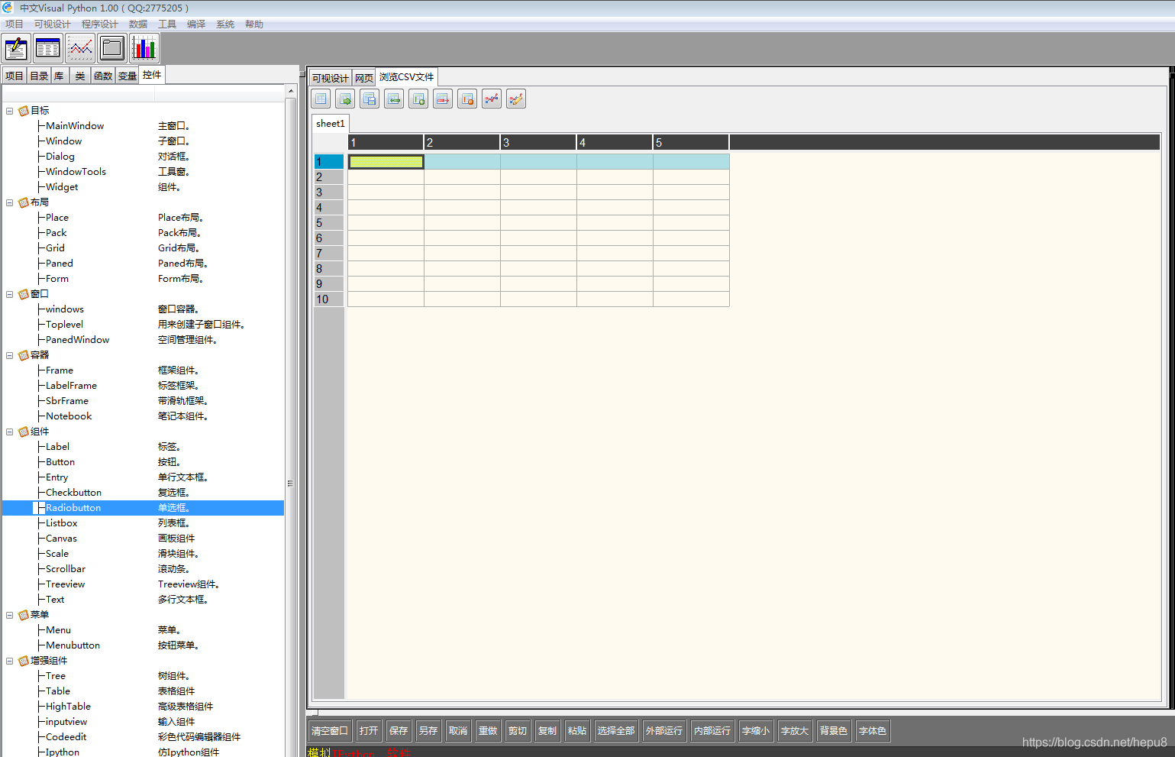Screen dimensions: 1175x757
Task: Click the line chart toolbar icon
Action: tap(80, 48)
